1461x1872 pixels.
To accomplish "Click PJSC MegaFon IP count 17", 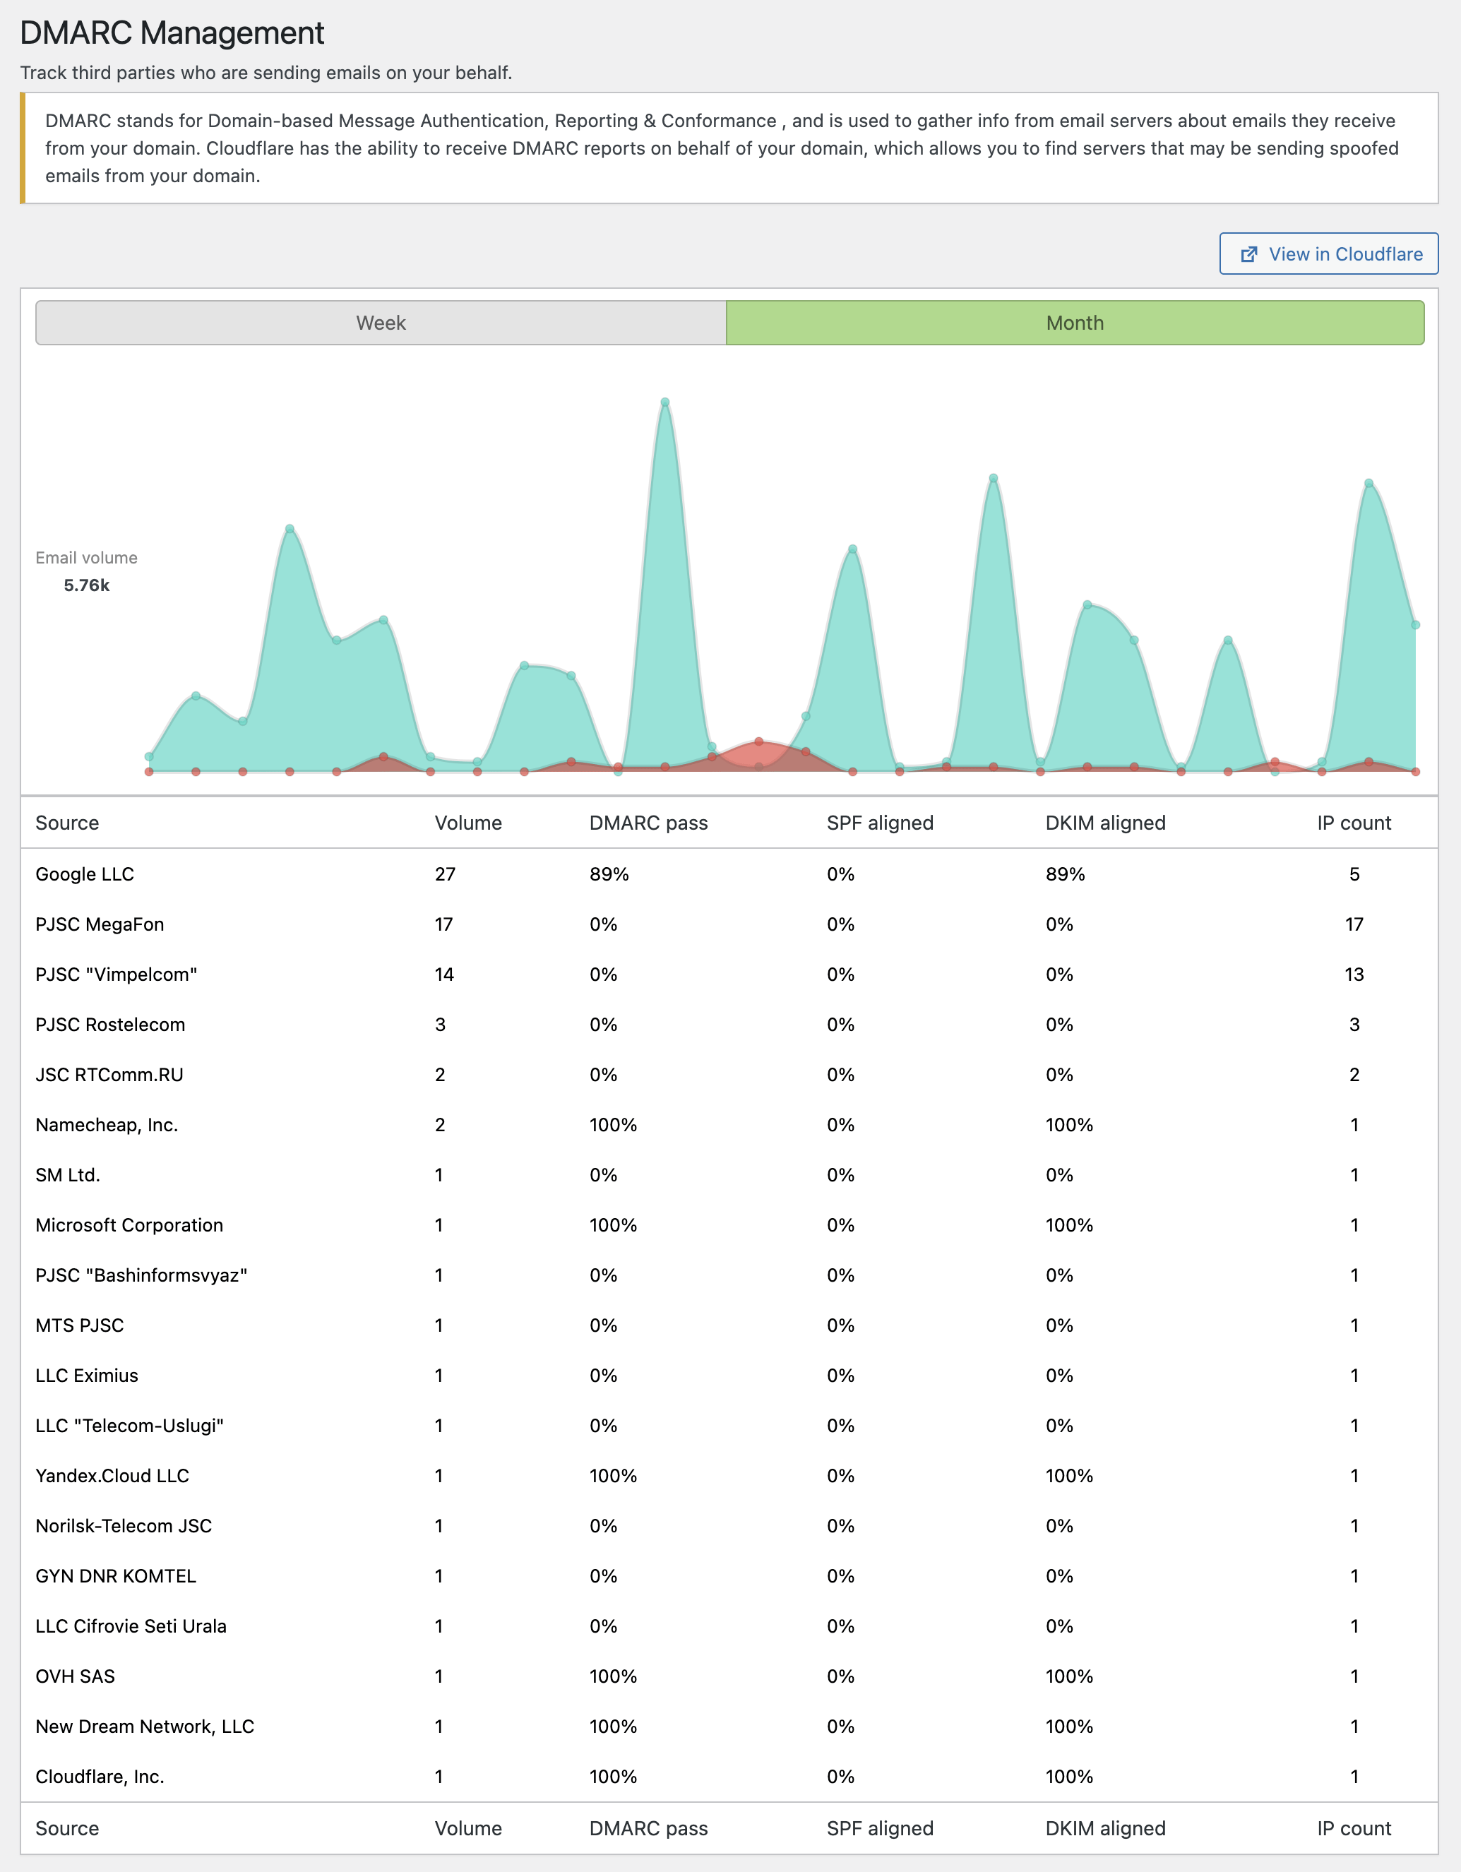I will (x=1354, y=924).
